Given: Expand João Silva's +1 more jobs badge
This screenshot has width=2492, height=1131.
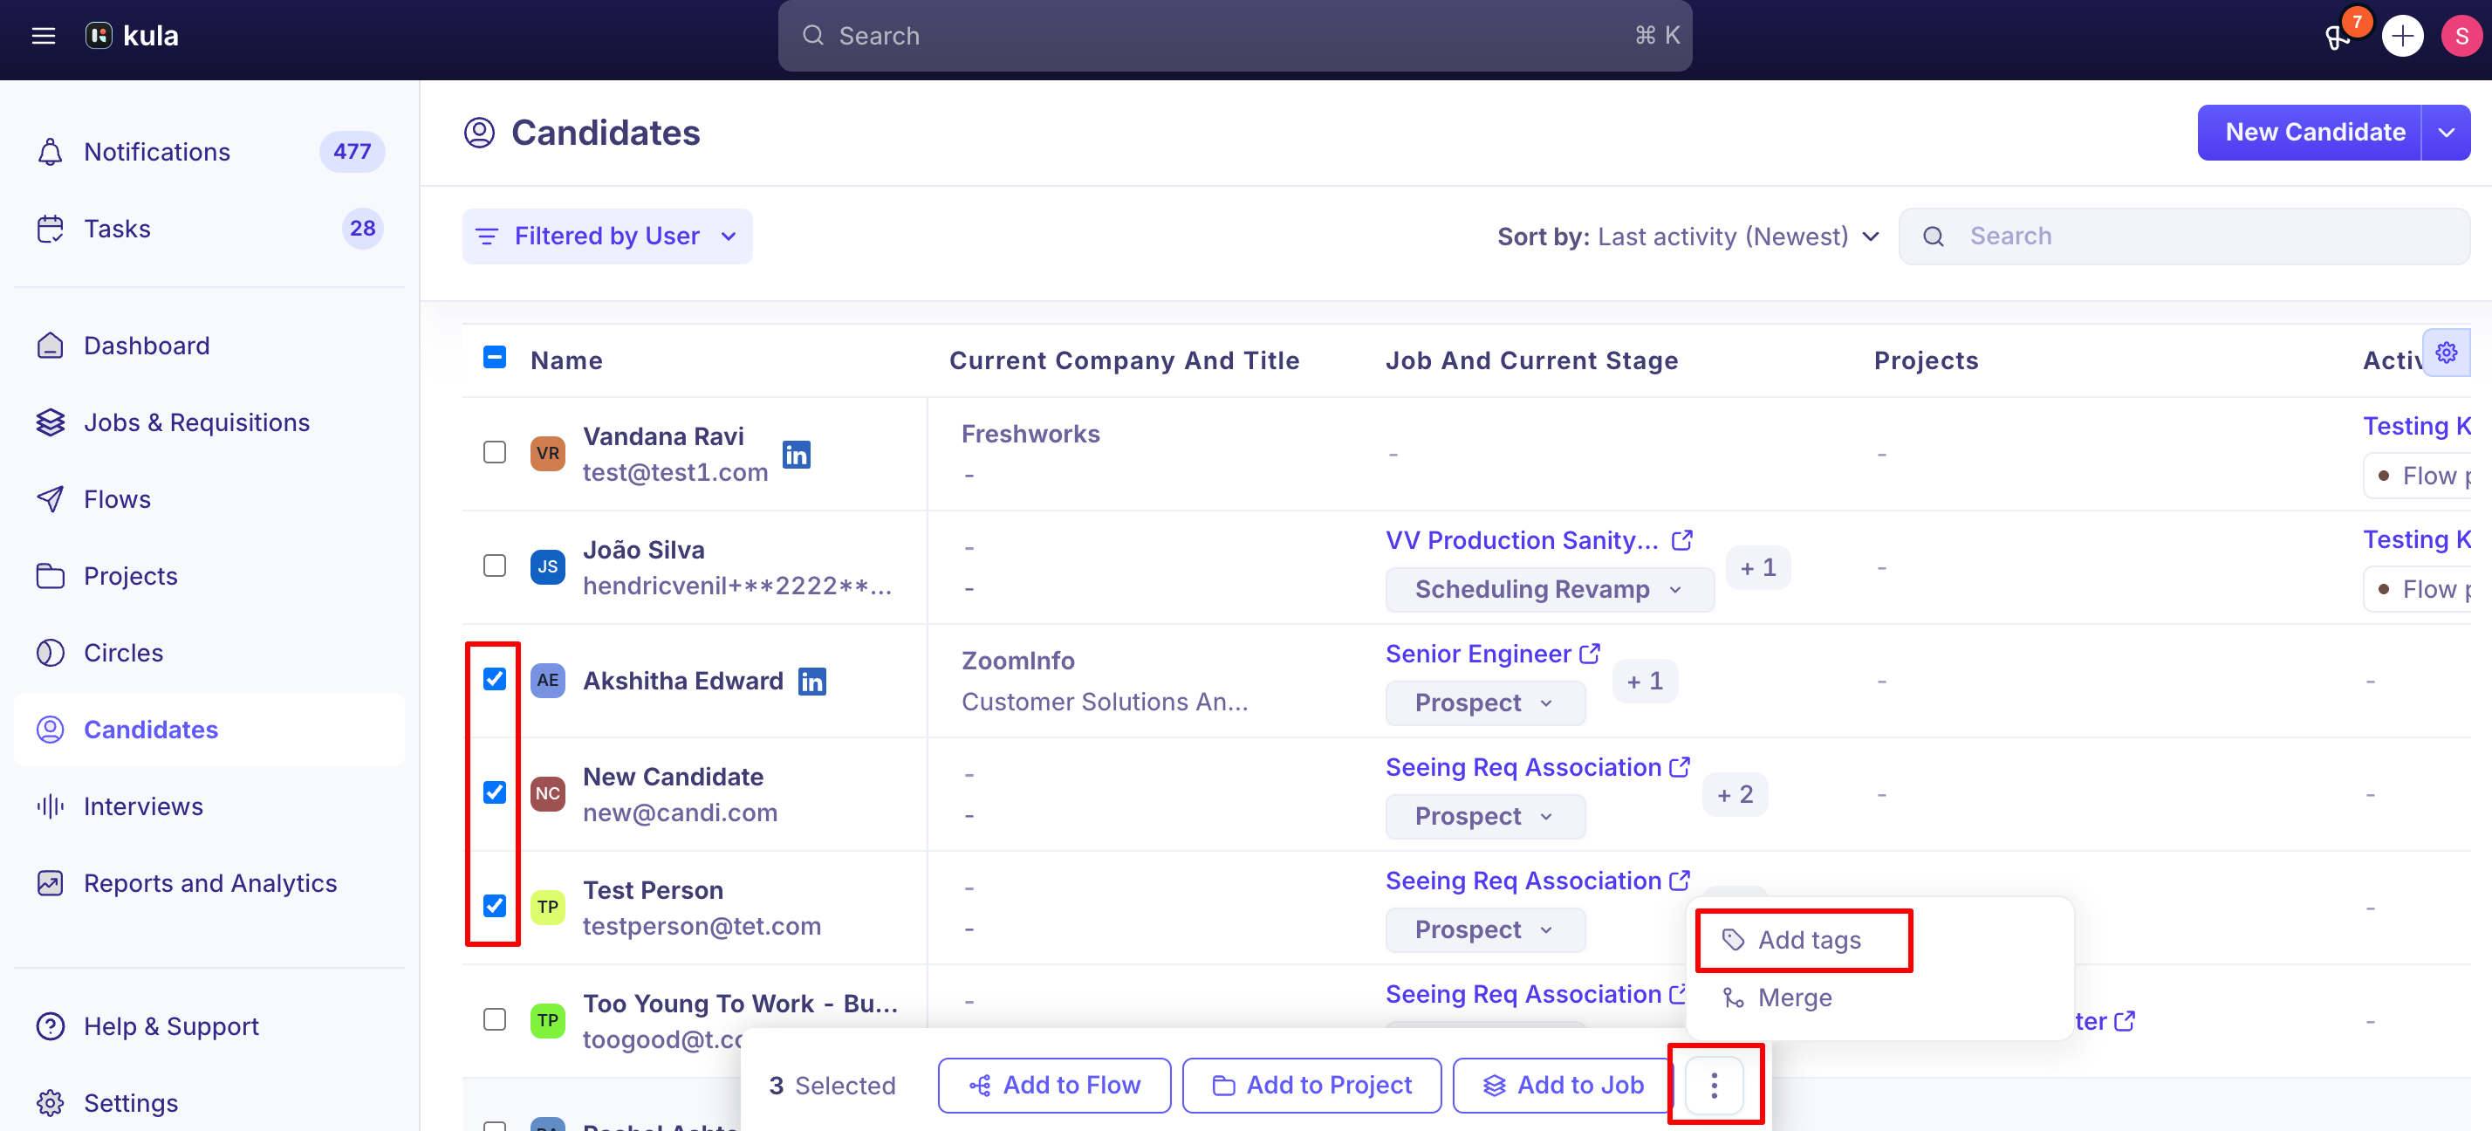Looking at the screenshot, I should point(1757,567).
